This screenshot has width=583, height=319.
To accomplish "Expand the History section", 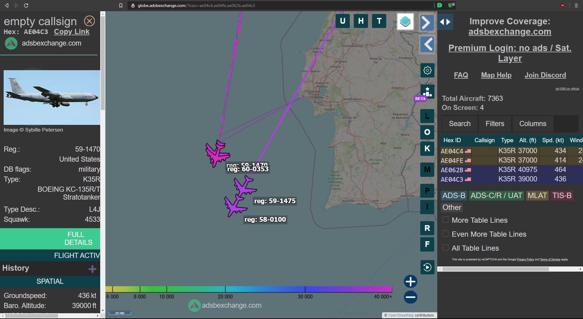I will (92, 269).
